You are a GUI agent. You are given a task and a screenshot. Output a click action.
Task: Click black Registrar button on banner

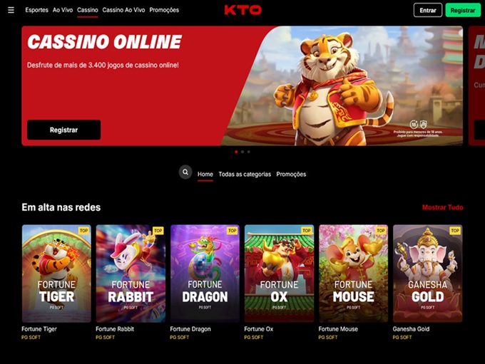pyautogui.click(x=63, y=130)
